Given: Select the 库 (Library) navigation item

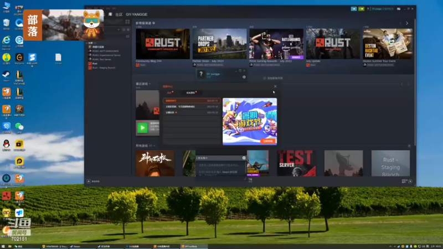Looking at the screenshot, I should 110,14.
